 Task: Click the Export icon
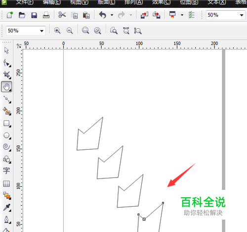point(157,15)
